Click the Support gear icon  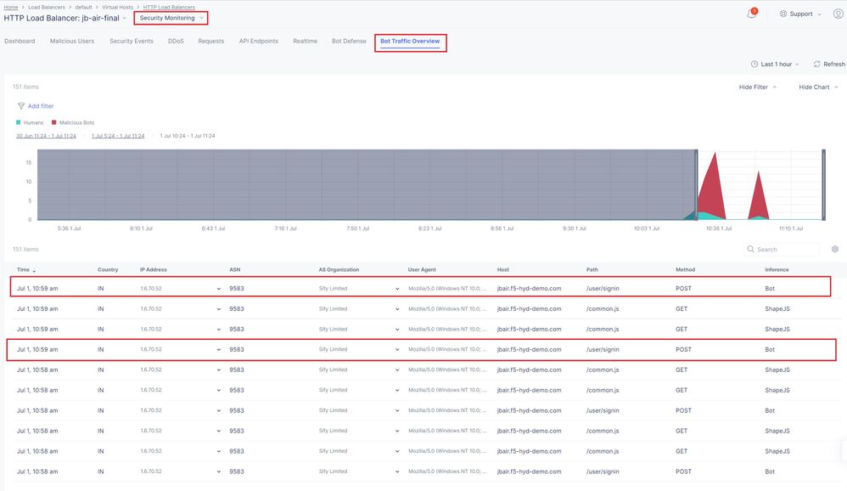tap(782, 14)
